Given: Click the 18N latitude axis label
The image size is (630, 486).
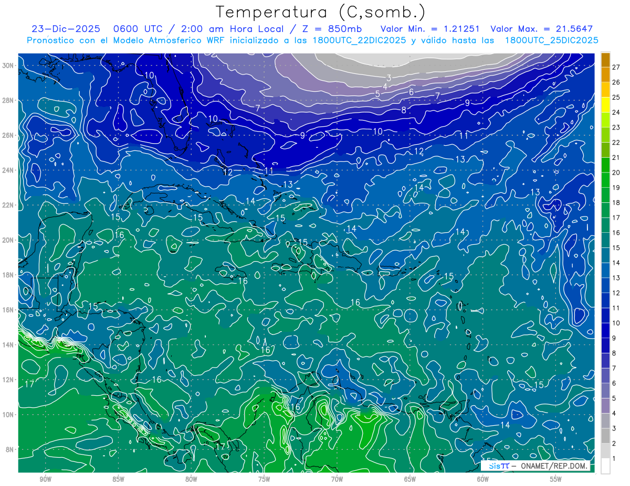Looking at the screenshot, I should 7,275.
